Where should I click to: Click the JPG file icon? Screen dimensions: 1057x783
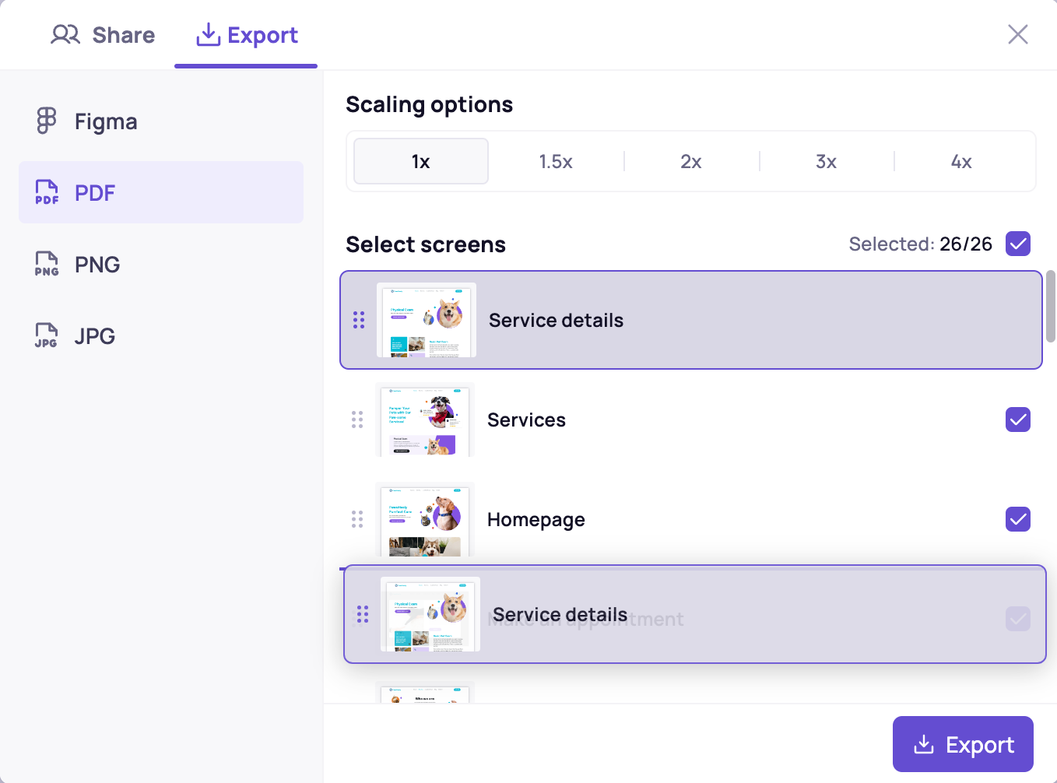pyautogui.click(x=47, y=335)
